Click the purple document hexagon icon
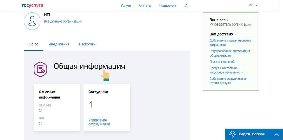The image size is (283, 140). coord(40,69)
